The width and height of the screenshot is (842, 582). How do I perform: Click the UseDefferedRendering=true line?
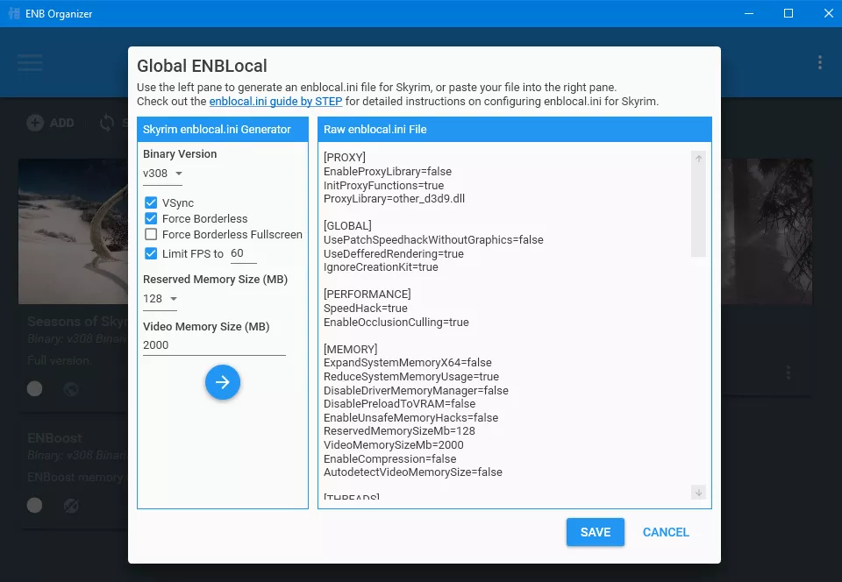click(x=393, y=253)
